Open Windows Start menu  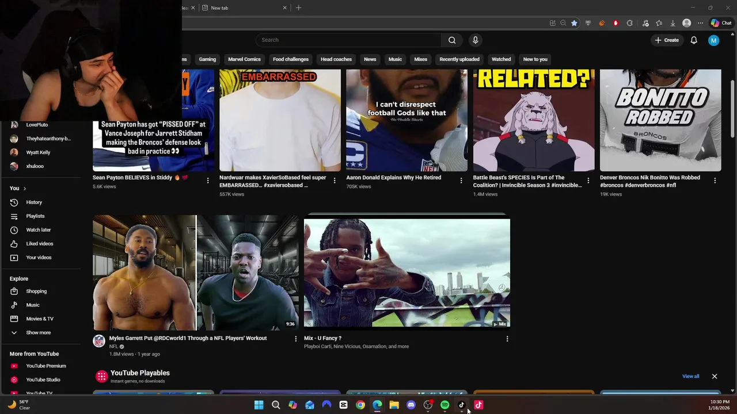point(259,405)
